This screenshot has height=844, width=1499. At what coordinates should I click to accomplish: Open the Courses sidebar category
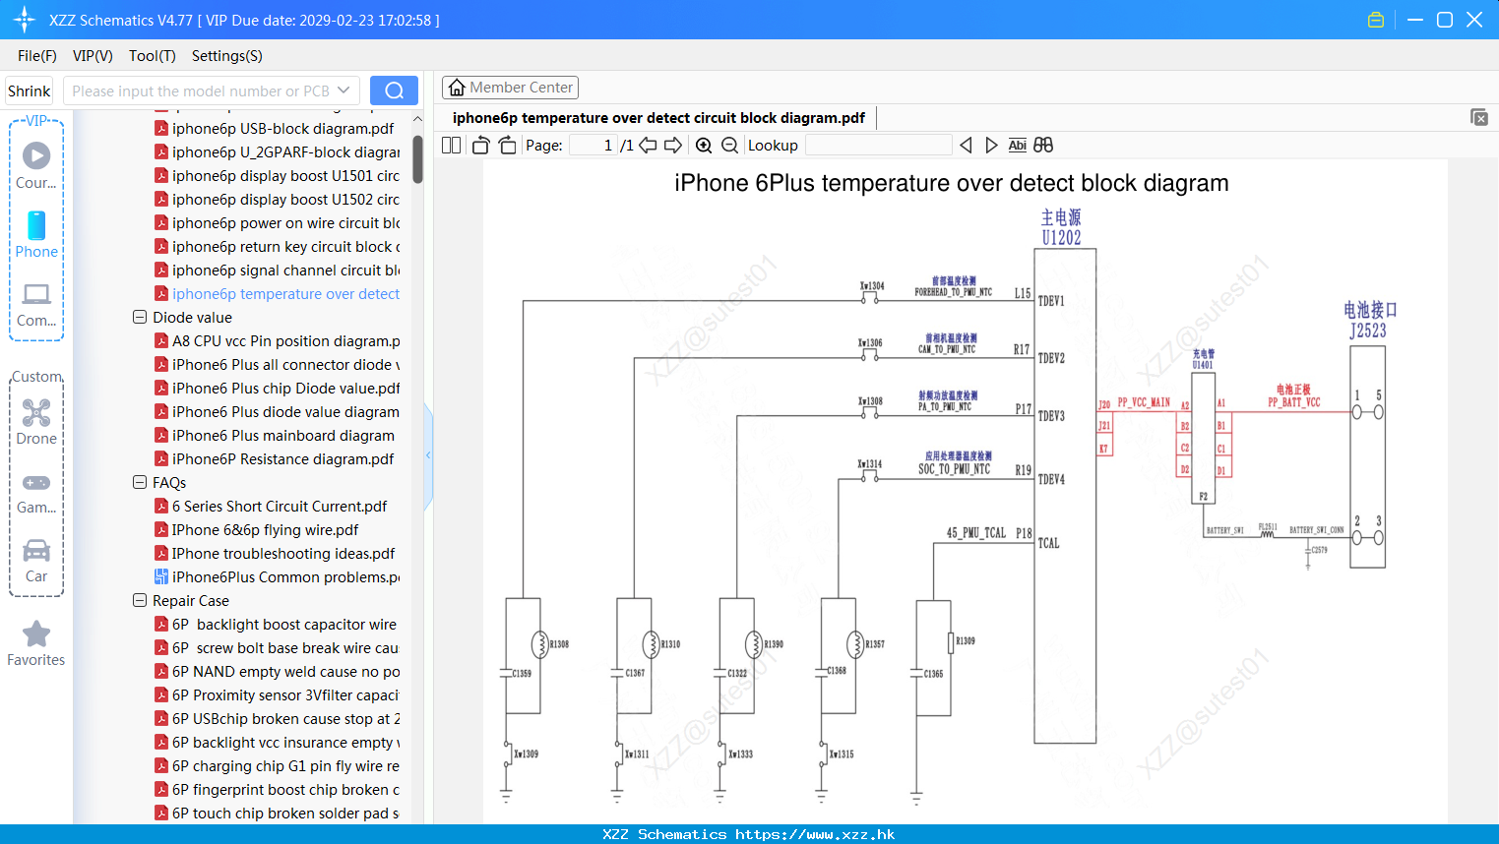(x=36, y=165)
